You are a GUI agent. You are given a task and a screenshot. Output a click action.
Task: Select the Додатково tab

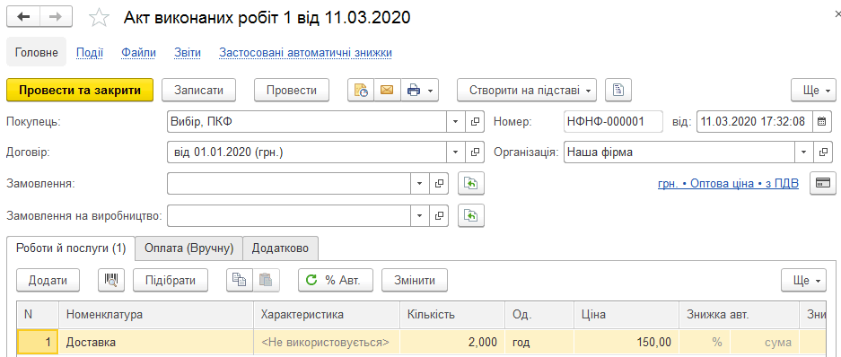(x=280, y=248)
